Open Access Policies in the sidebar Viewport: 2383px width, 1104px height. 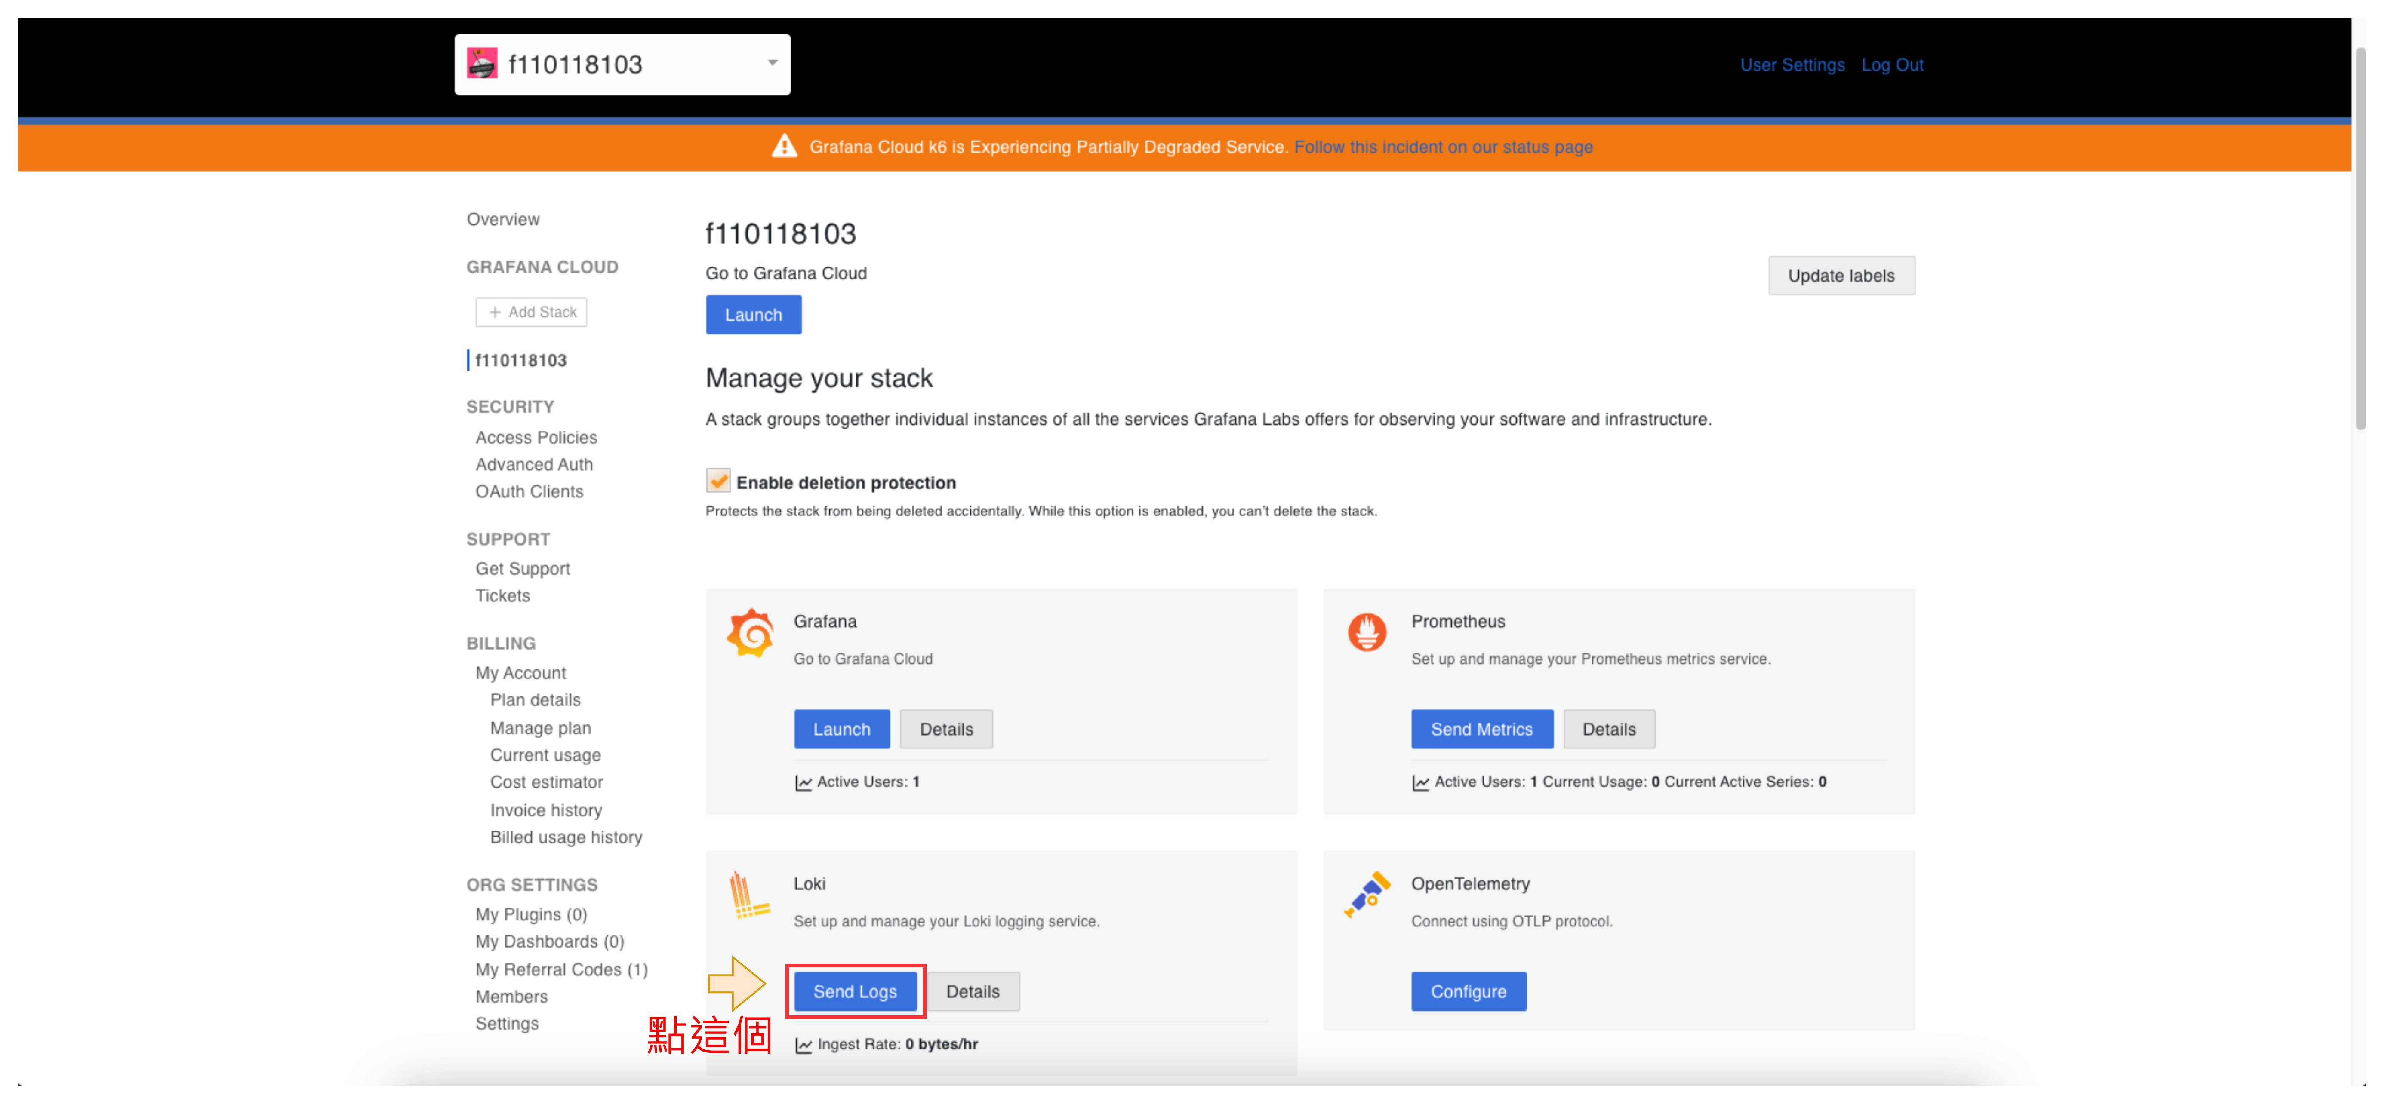pyautogui.click(x=536, y=437)
